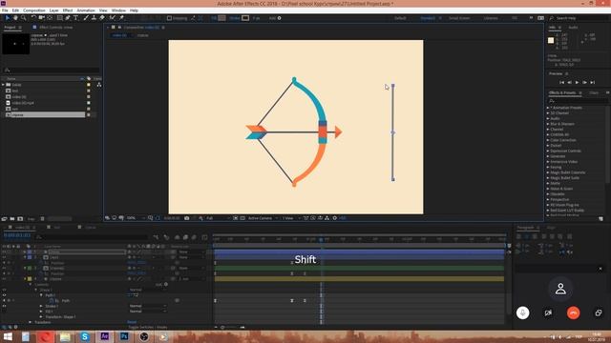Select the Unified Camera tool
This screenshot has width=611, height=343.
coord(41,18)
